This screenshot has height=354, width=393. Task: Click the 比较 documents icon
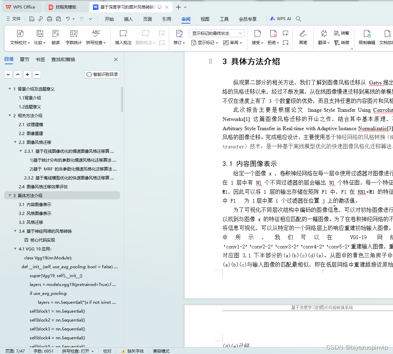coord(40,33)
